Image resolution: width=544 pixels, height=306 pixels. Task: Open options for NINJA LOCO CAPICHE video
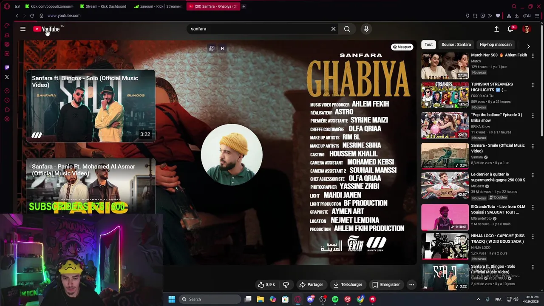point(533,237)
